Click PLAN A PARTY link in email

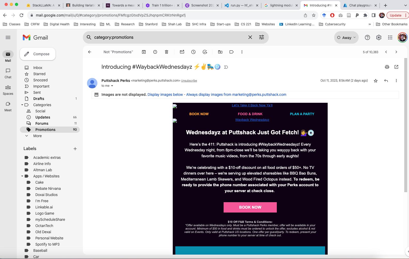point(302,114)
